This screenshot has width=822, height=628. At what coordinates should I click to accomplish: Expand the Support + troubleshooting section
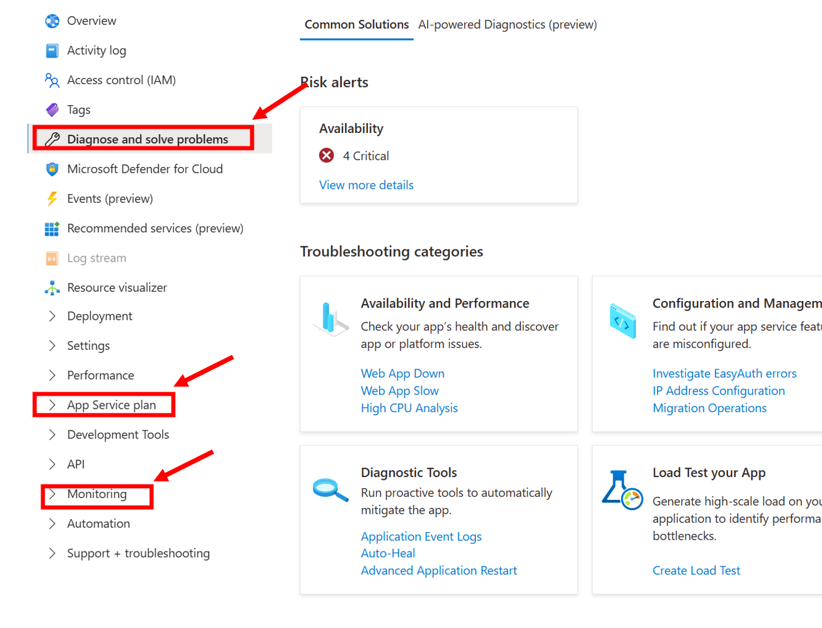52,553
